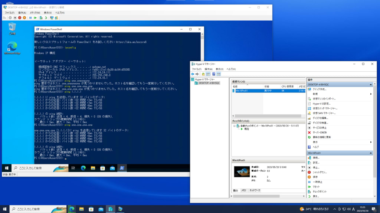Open Mail from the guest VM taskbar
Image resolution: width=380 pixels, height=213 pixels.
click(112, 168)
